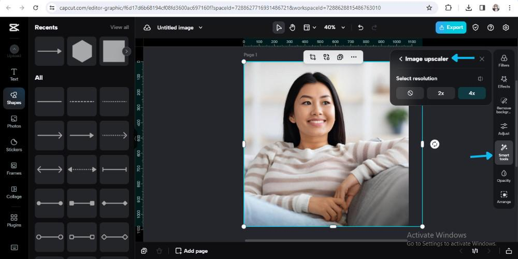Click Add page button
The width and height of the screenshot is (518, 259).
click(192, 251)
